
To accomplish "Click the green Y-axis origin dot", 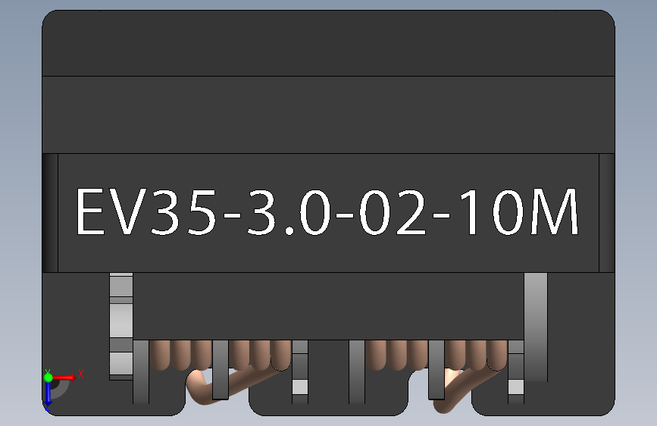I will (48, 377).
